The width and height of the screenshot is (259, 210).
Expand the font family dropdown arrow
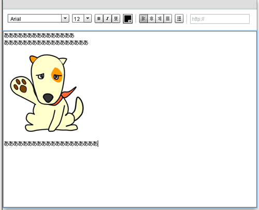click(x=65, y=19)
